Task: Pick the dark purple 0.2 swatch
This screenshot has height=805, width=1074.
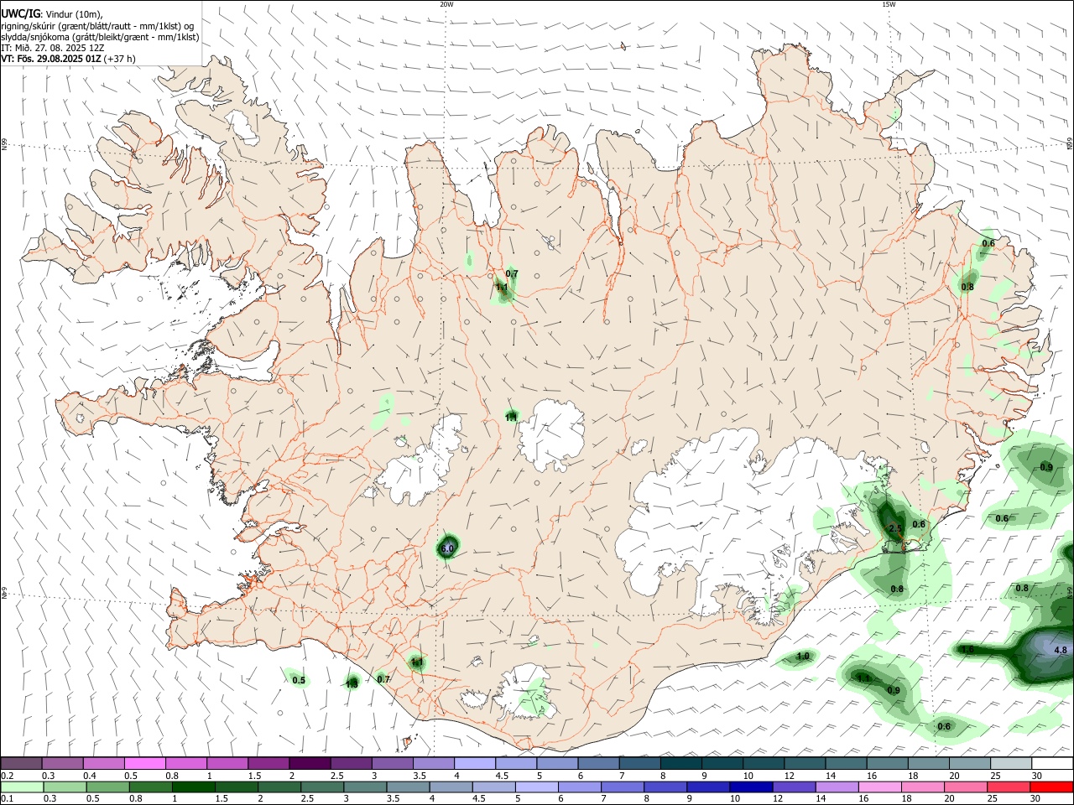Action: coord(21,763)
